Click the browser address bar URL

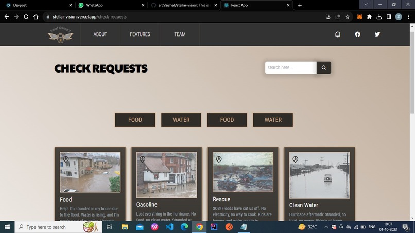[90, 16]
